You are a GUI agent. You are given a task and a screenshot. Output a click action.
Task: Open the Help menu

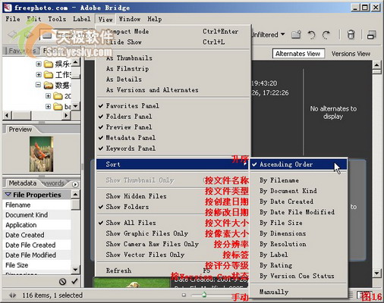click(155, 19)
